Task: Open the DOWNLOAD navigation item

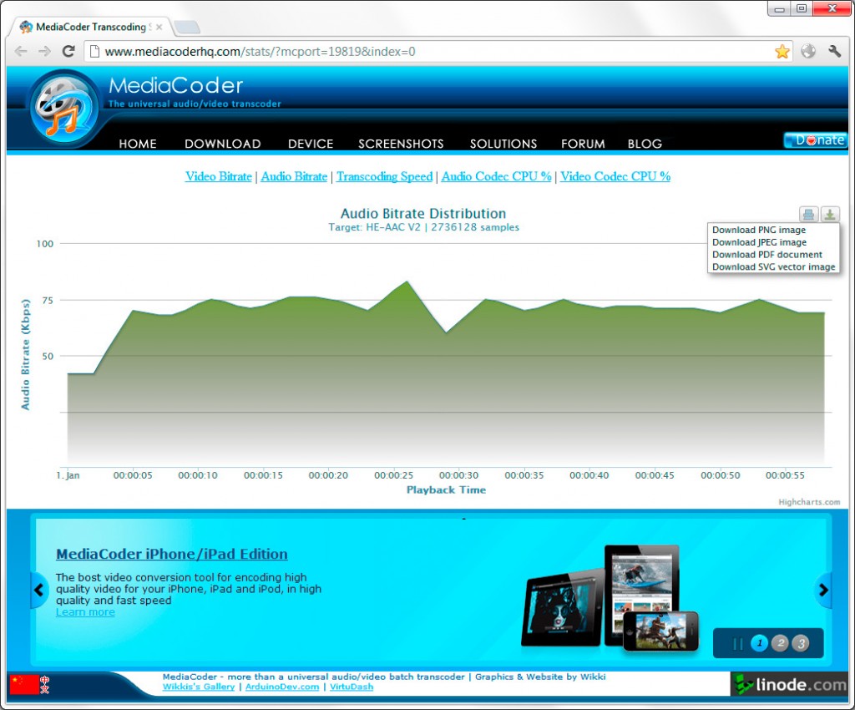Action: click(222, 144)
